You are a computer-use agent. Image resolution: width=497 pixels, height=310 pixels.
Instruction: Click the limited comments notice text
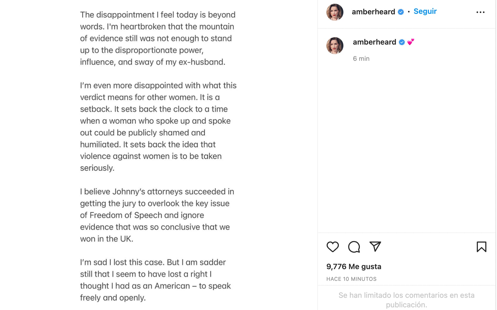406,300
